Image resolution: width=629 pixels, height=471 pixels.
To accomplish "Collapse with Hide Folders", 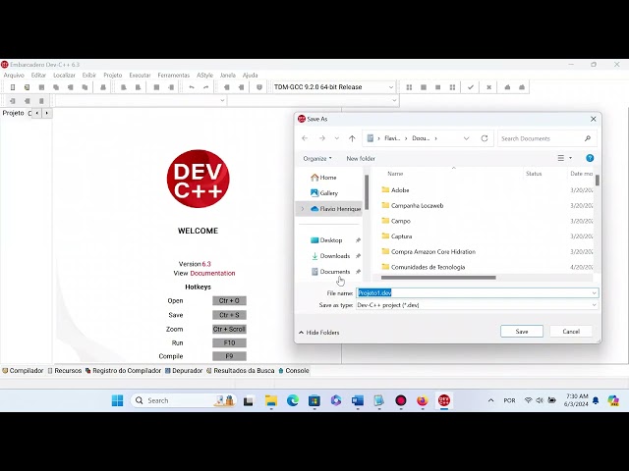I will (x=319, y=333).
